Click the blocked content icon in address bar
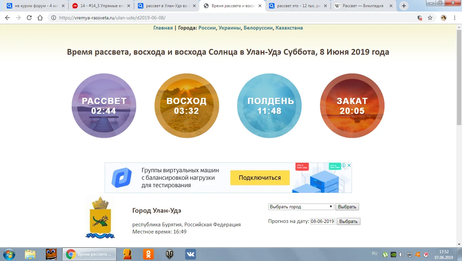Screen dimensions: 462x261 click(x=420, y=18)
